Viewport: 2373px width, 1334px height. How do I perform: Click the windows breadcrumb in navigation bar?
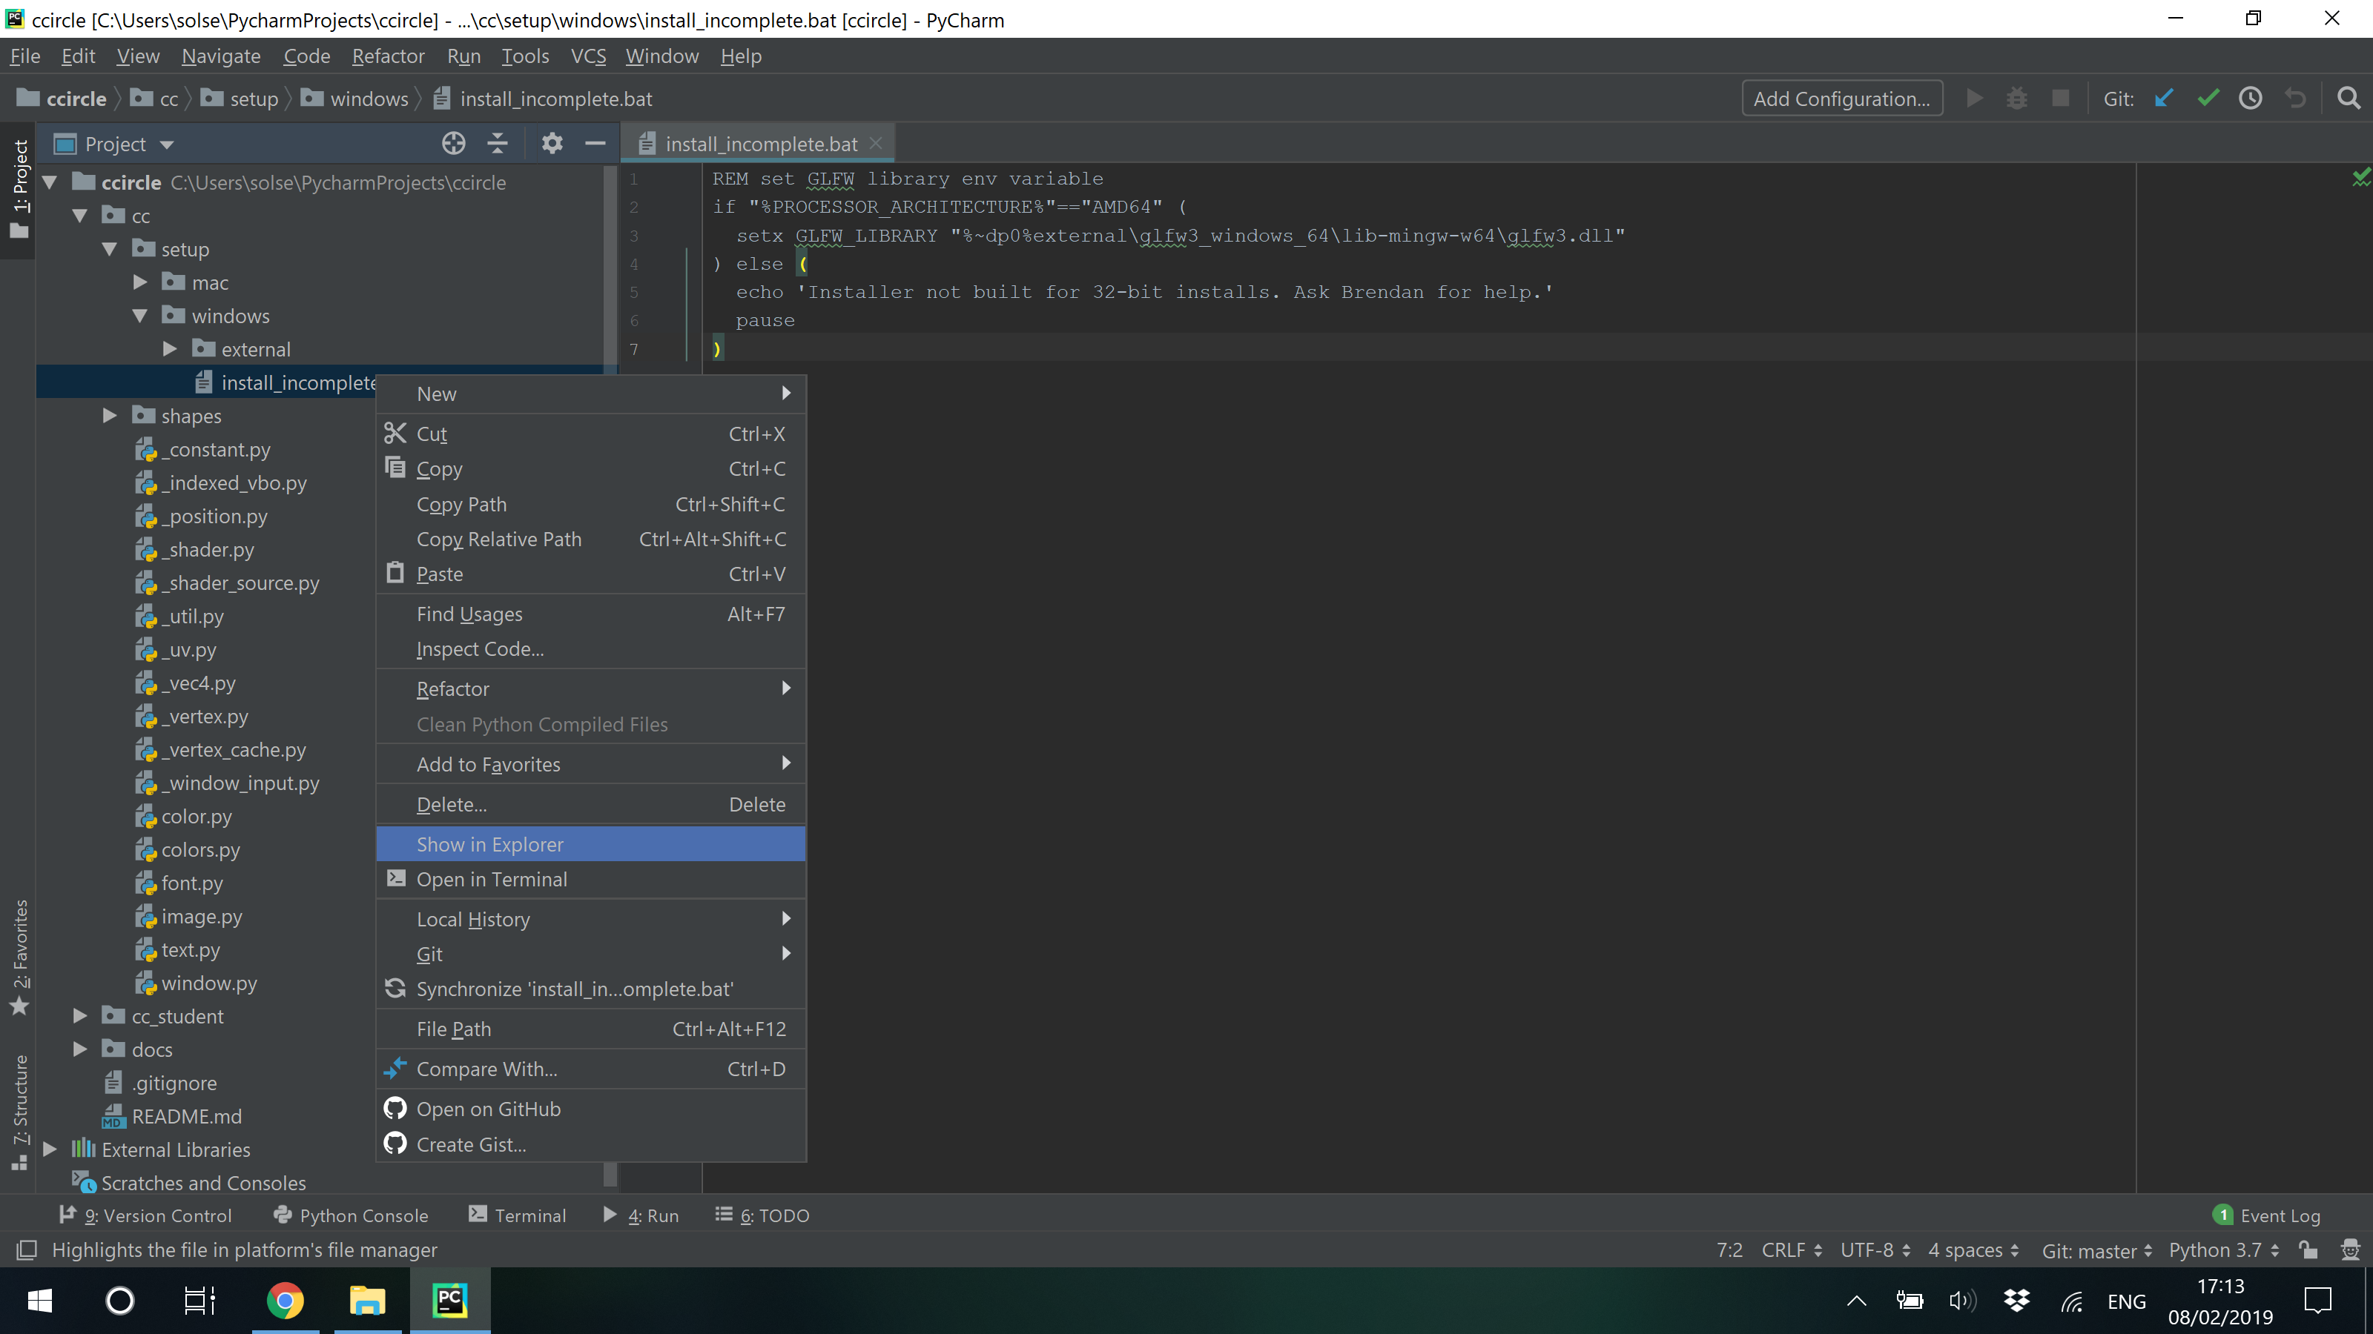(x=356, y=99)
